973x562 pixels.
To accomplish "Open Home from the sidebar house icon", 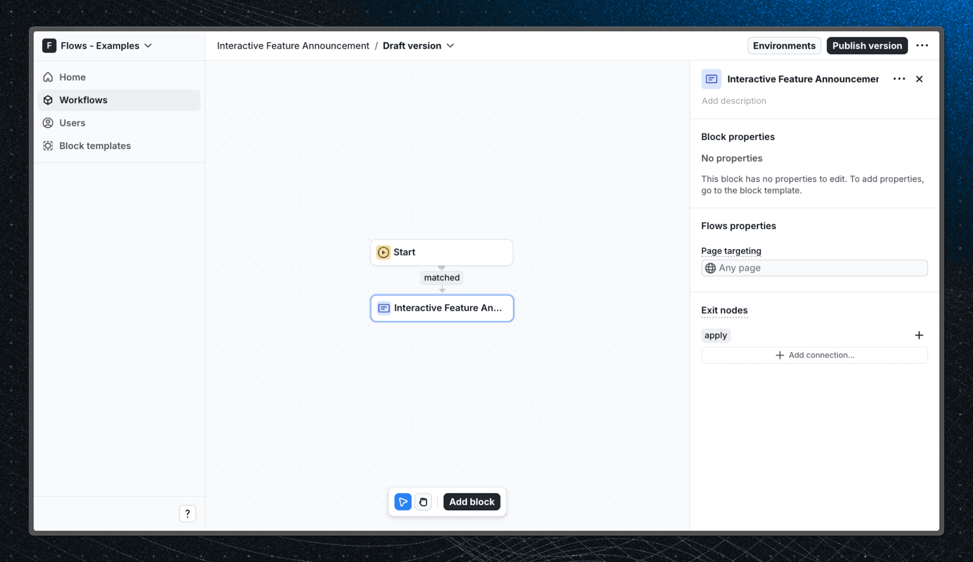I will click(x=48, y=77).
